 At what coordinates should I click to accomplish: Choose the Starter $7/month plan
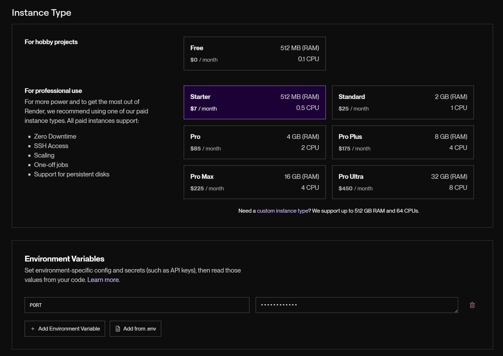click(x=254, y=102)
